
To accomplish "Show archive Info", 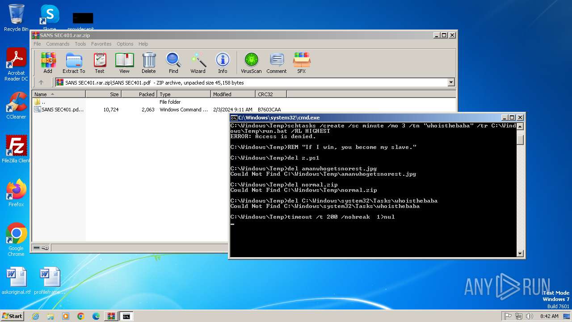I will 223,63.
